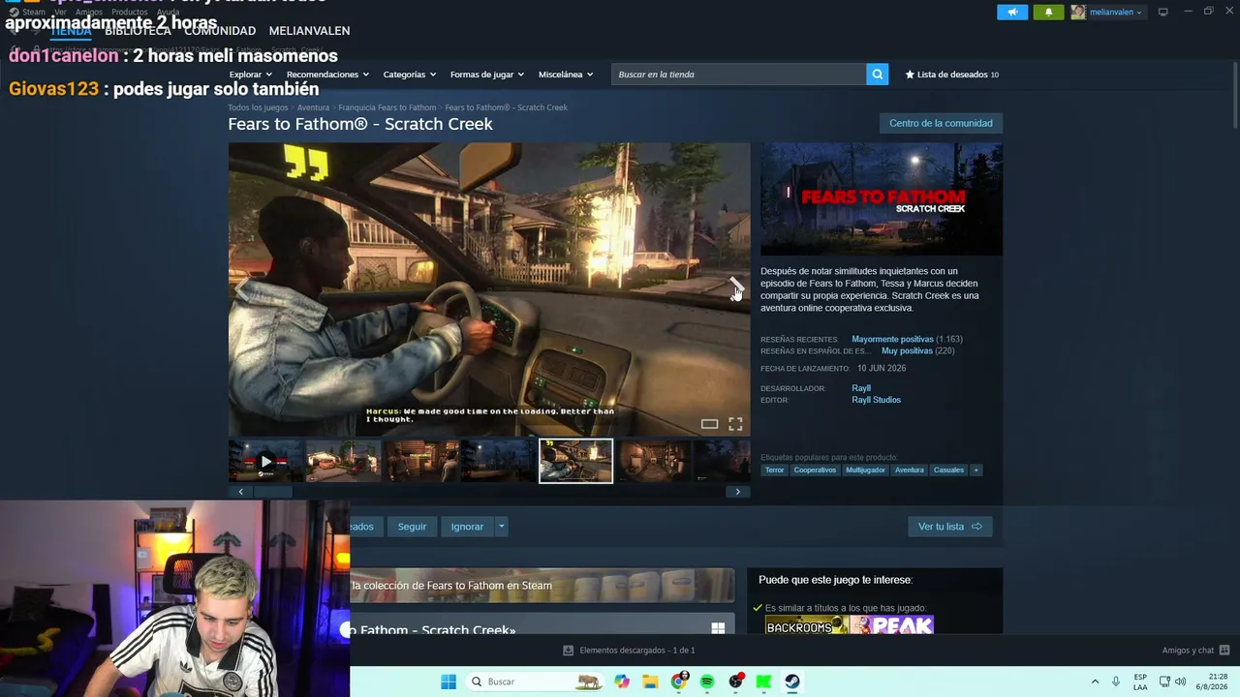Click the Aventura breadcrumb link

313,107
